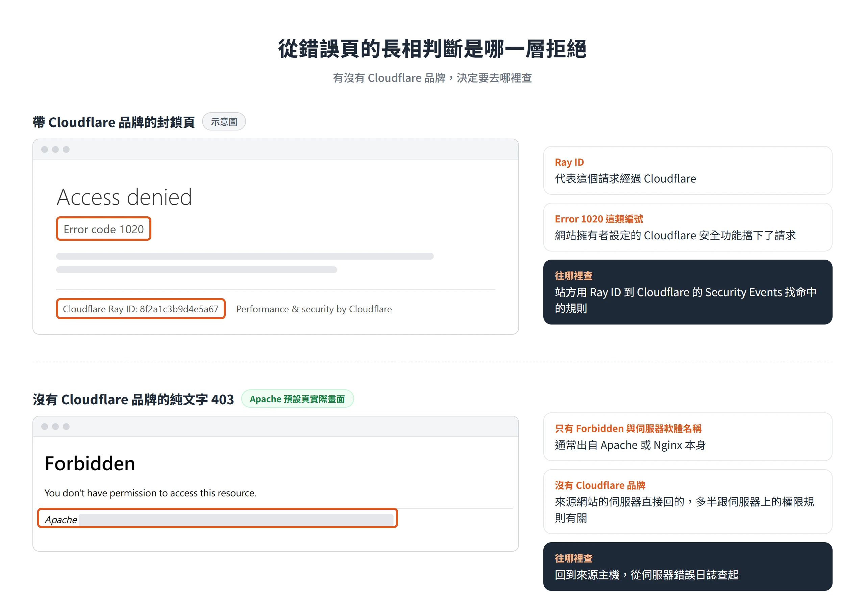Click the main title 從錯誤頁的長相判斷是哪一層拒絕
This screenshot has width=865, height=599.
432,48
